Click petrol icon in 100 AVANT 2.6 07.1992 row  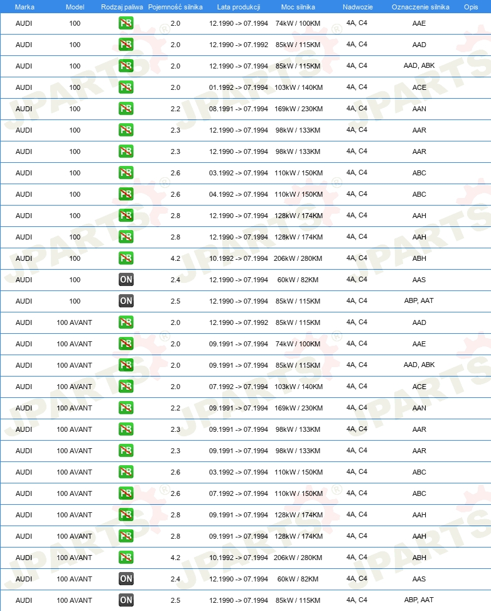pyautogui.click(x=126, y=493)
